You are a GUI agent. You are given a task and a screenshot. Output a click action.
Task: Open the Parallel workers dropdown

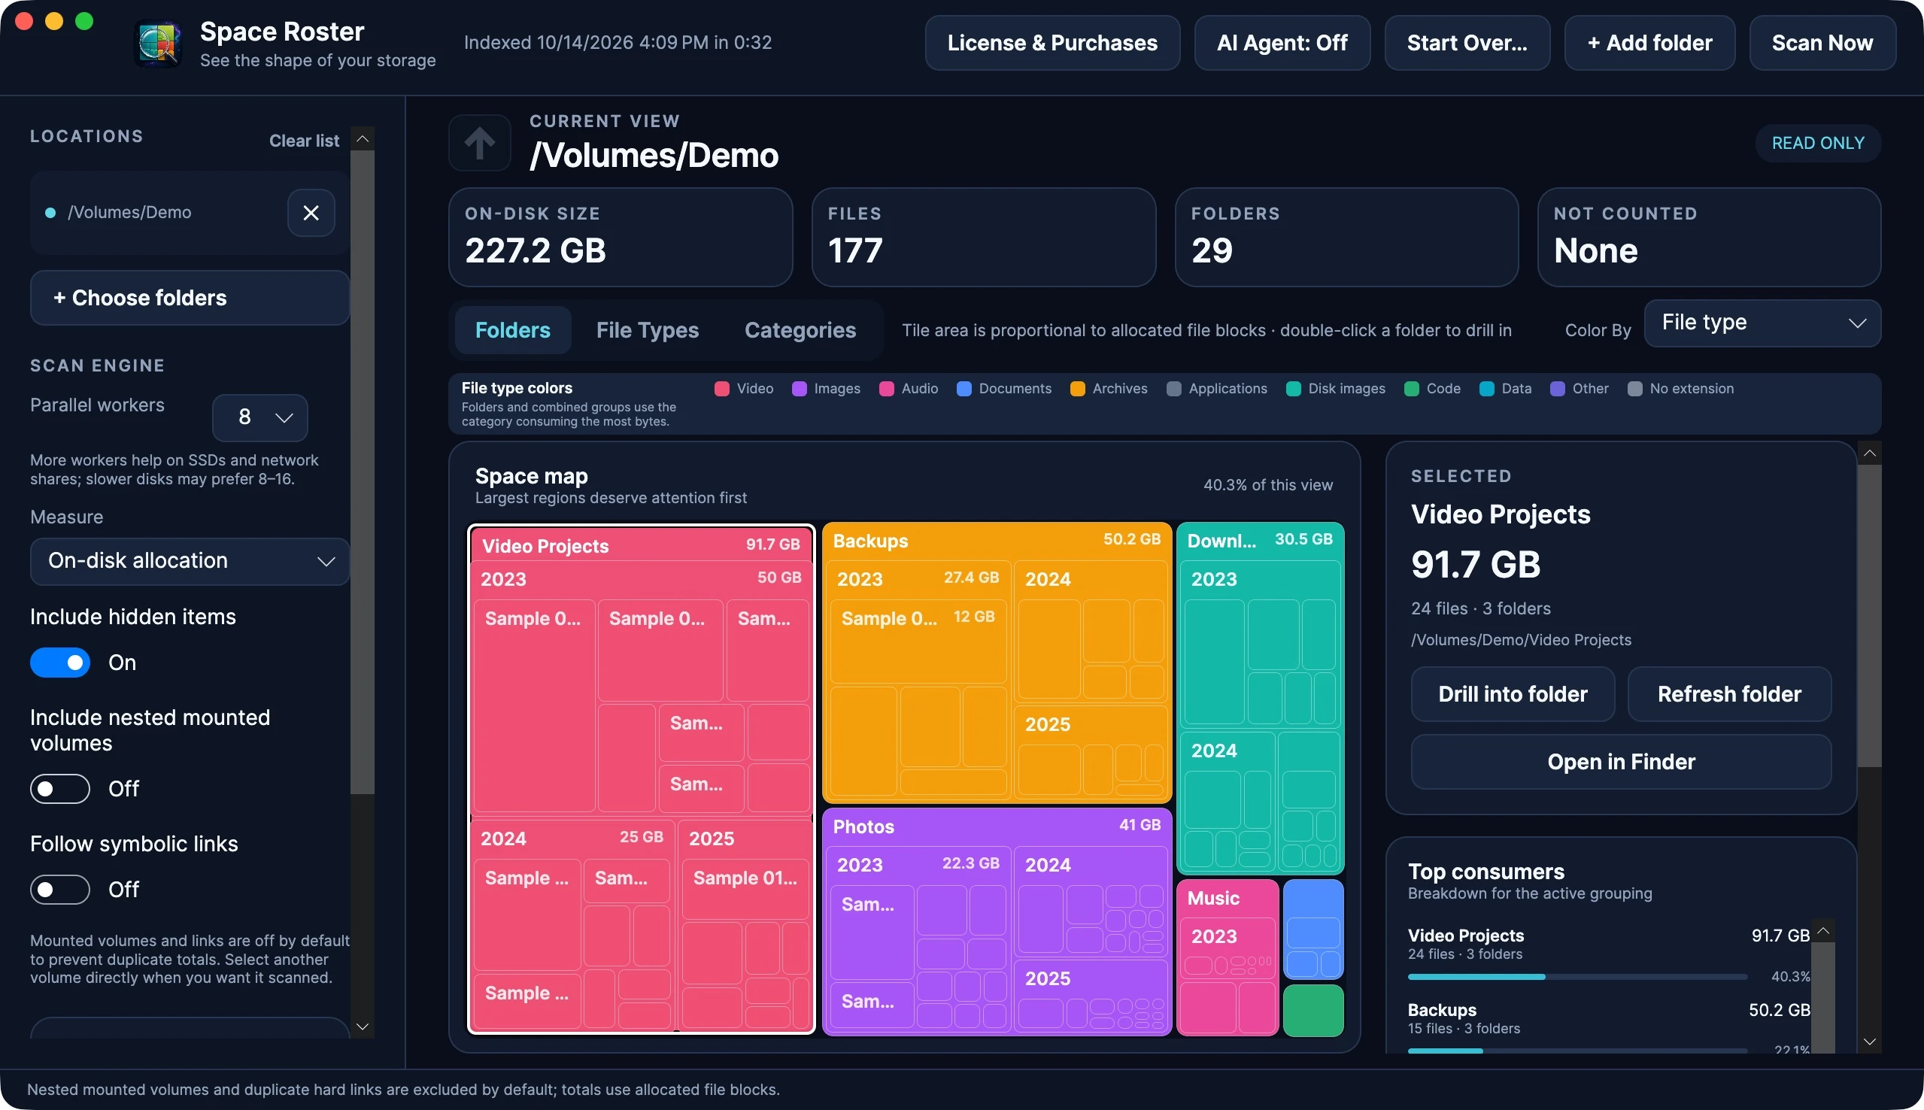pyautogui.click(x=260, y=417)
